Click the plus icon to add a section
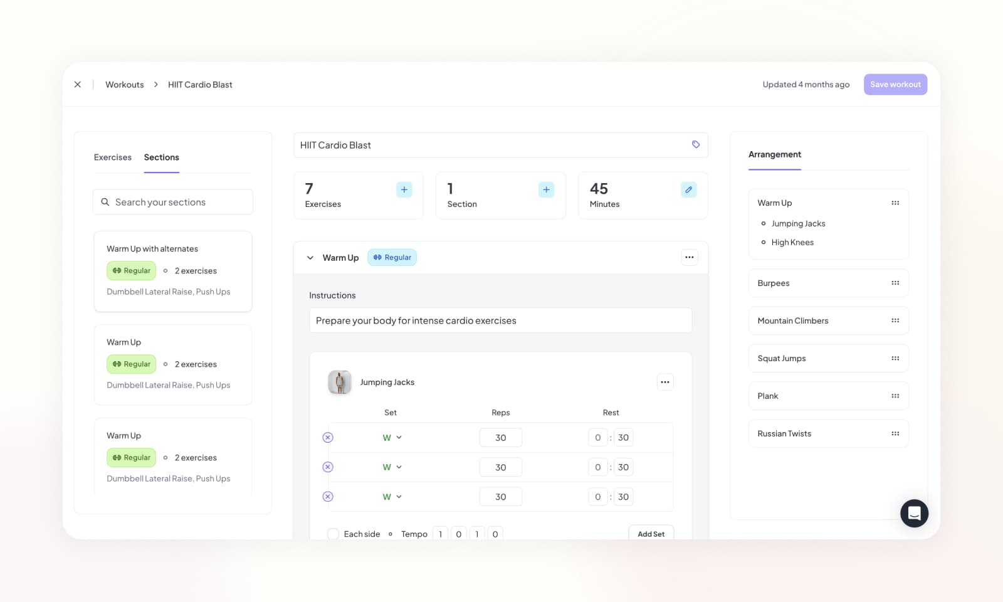 pyautogui.click(x=546, y=189)
